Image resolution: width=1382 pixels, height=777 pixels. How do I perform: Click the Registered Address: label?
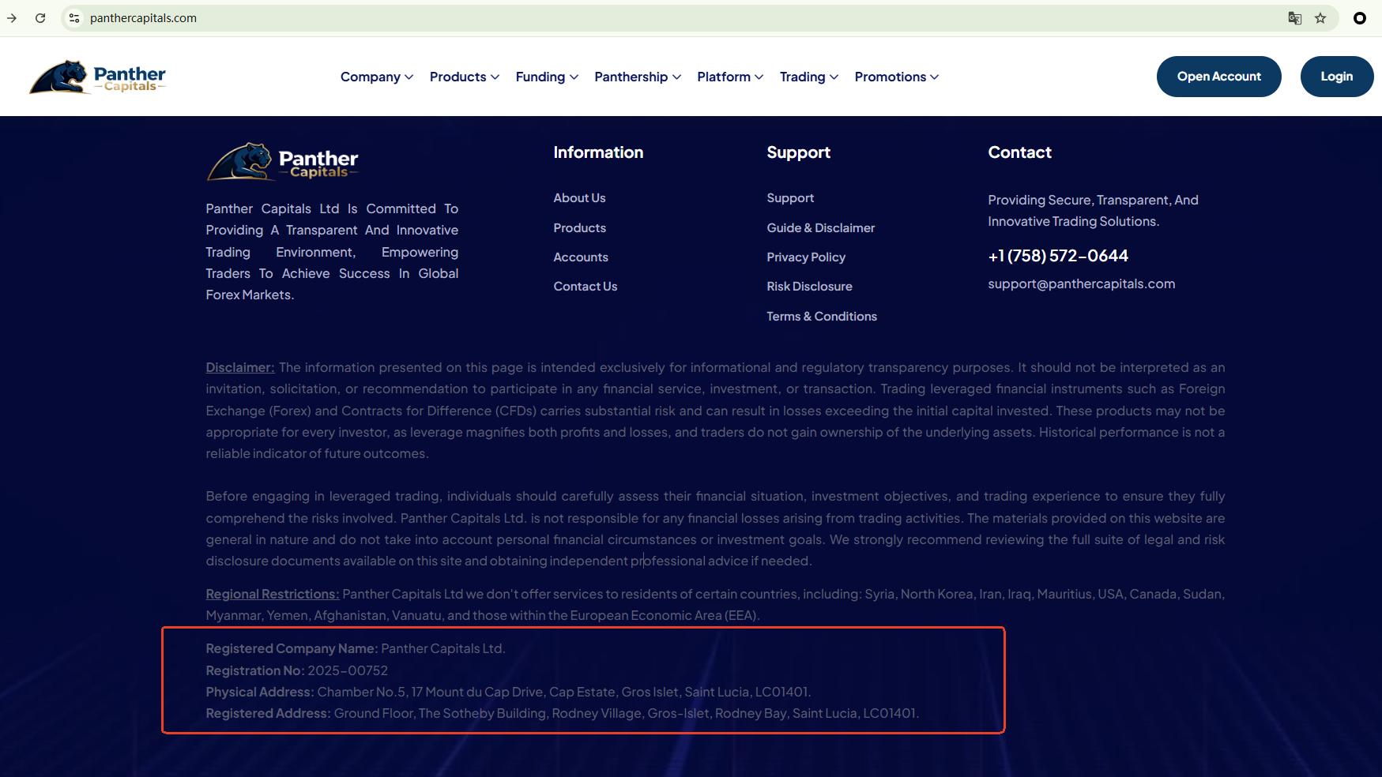pyautogui.click(x=268, y=714)
